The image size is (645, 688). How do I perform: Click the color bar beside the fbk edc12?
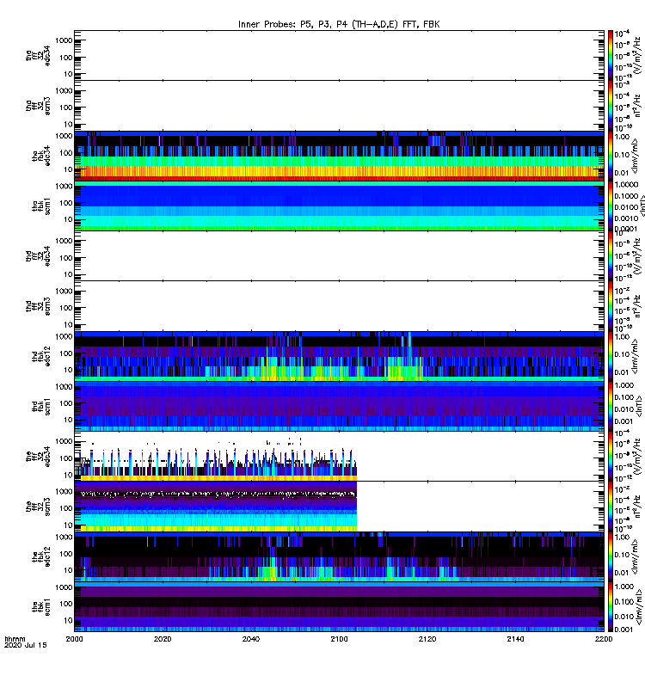point(611,556)
